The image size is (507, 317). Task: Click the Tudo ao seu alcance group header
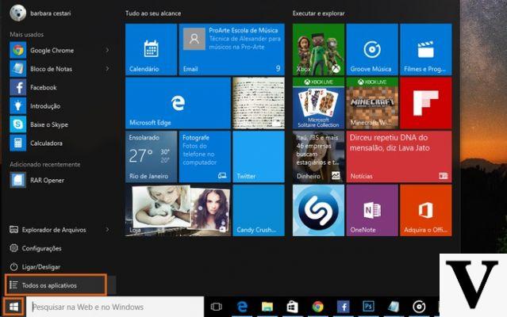pyautogui.click(x=153, y=13)
